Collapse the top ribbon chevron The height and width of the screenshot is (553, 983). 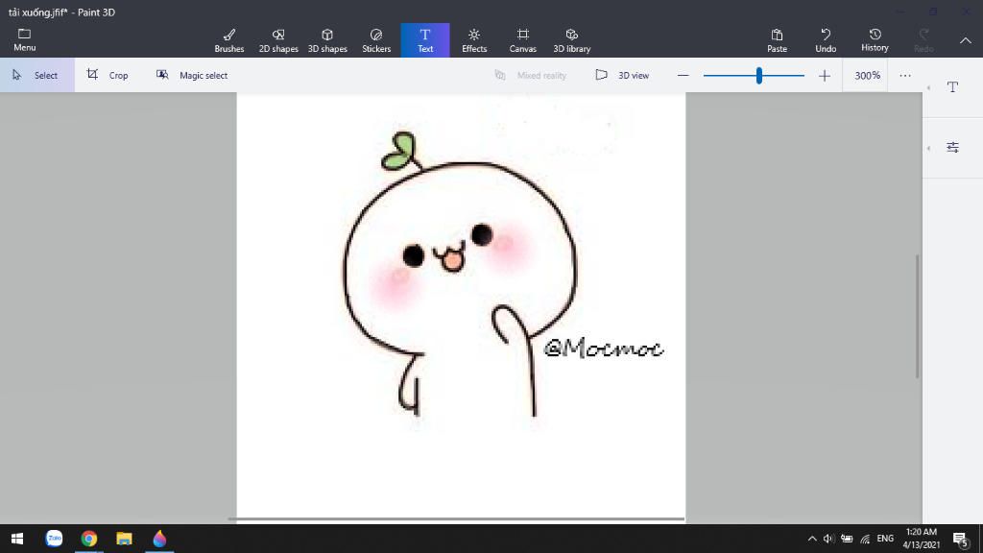click(966, 40)
